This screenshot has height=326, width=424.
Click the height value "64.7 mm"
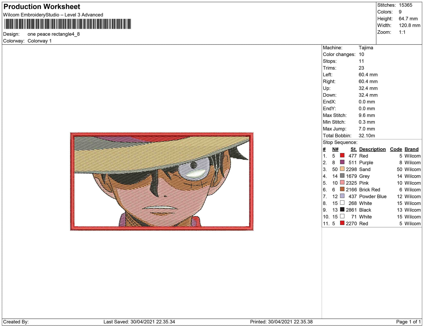(x=408, y=18)
